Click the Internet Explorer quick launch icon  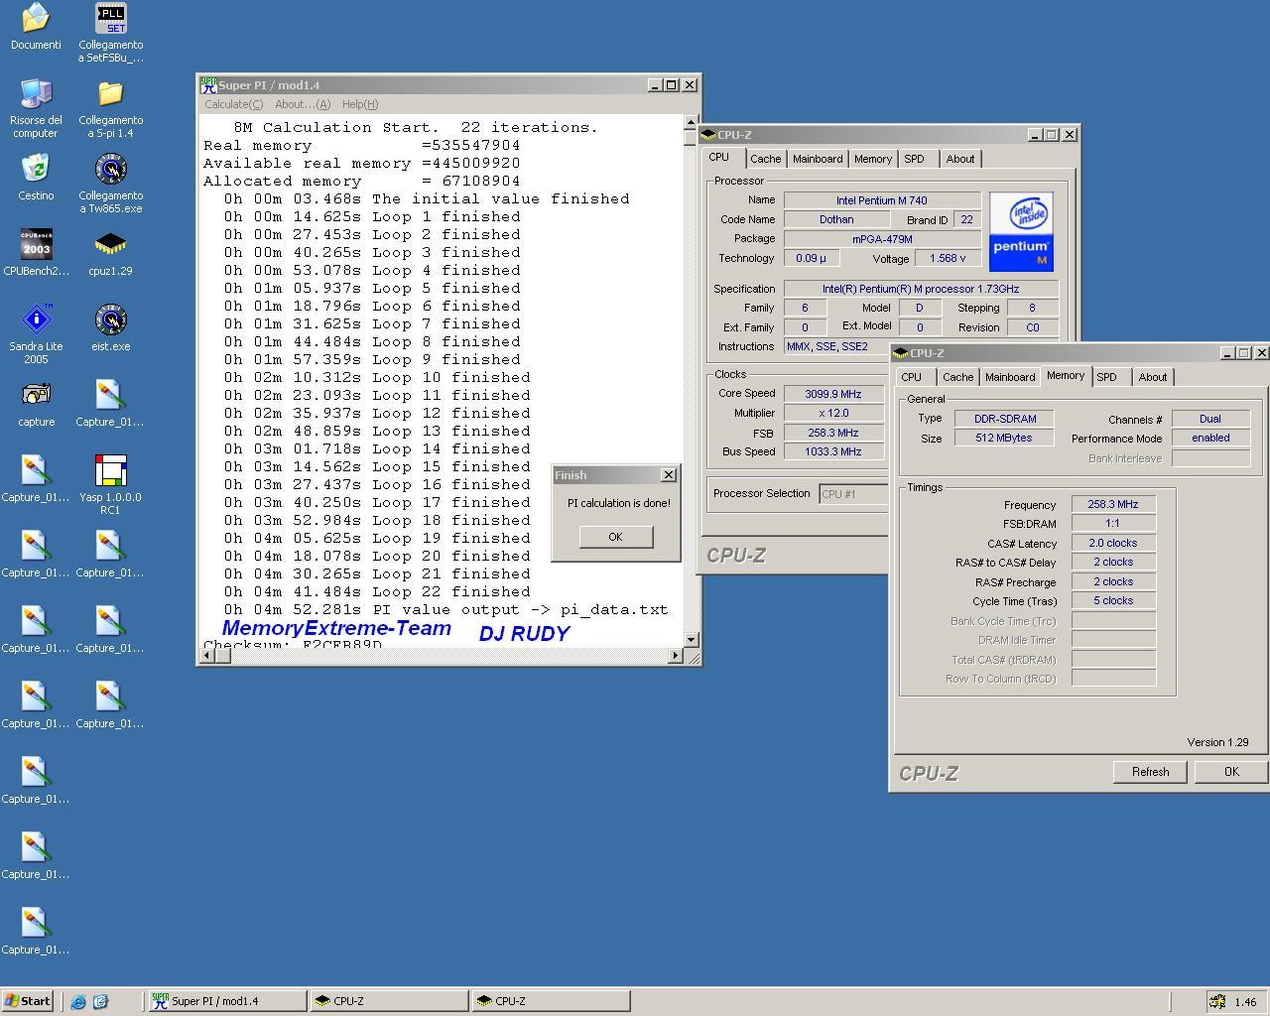tap(78, 1001)
